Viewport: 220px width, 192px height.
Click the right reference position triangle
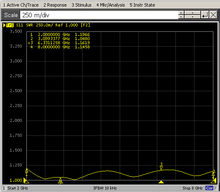click(215, 180)
